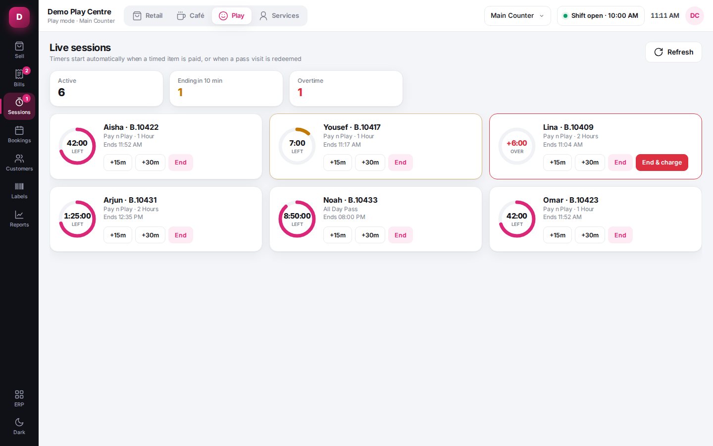
Task: Switch to the Services mode tab
Action: 279,16
